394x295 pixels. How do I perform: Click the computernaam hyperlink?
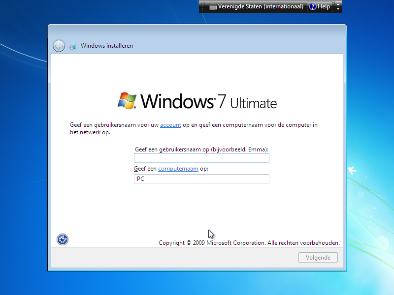click(x=178, y=168)
